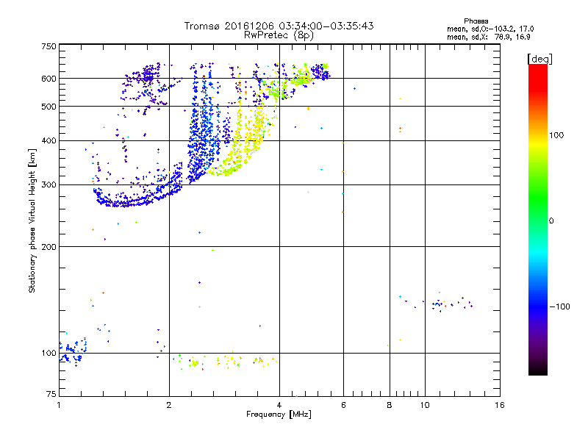This screenshot has height=441, width=588.
Task: Click the x-axis tick label '10'
Action: [425, 405]
